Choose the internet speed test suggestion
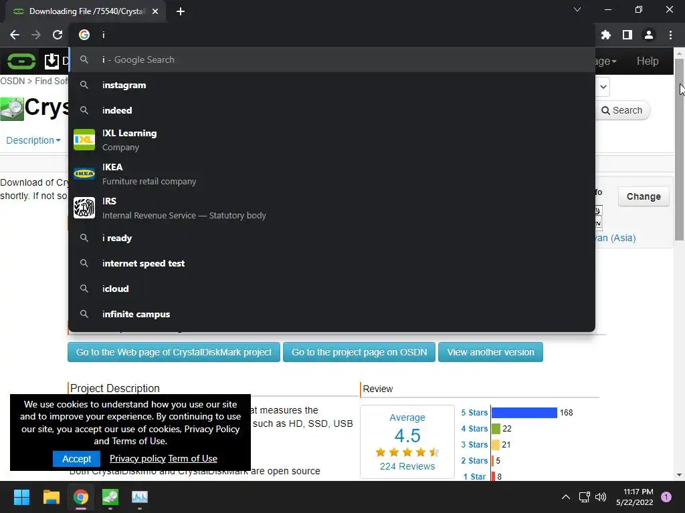Viewport: 685px width, 513px height. click(332, 263)
